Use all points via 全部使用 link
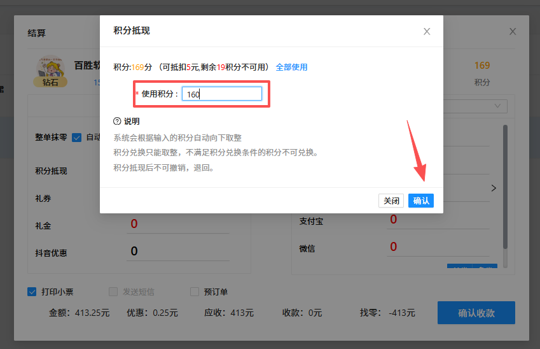Viewport: 540px width, 349px height. pyautogui.click(x=291, y=67)
